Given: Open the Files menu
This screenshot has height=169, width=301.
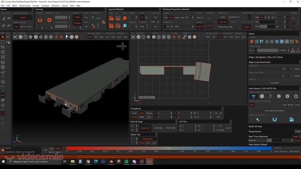Looking at the screenshot, I should (x=3, y=6).
